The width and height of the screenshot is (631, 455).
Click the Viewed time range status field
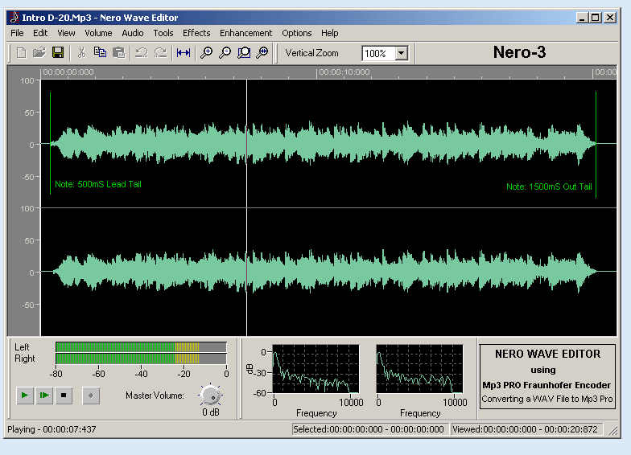click(x=526, y=429)
